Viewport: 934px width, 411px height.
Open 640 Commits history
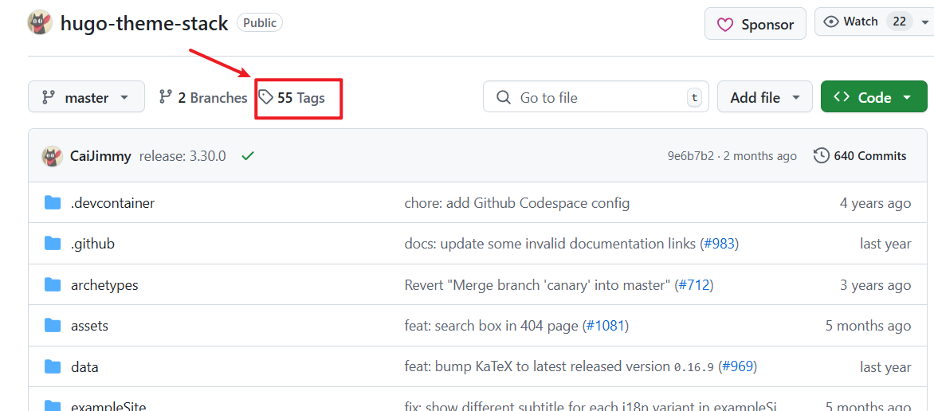pos(861,156)
